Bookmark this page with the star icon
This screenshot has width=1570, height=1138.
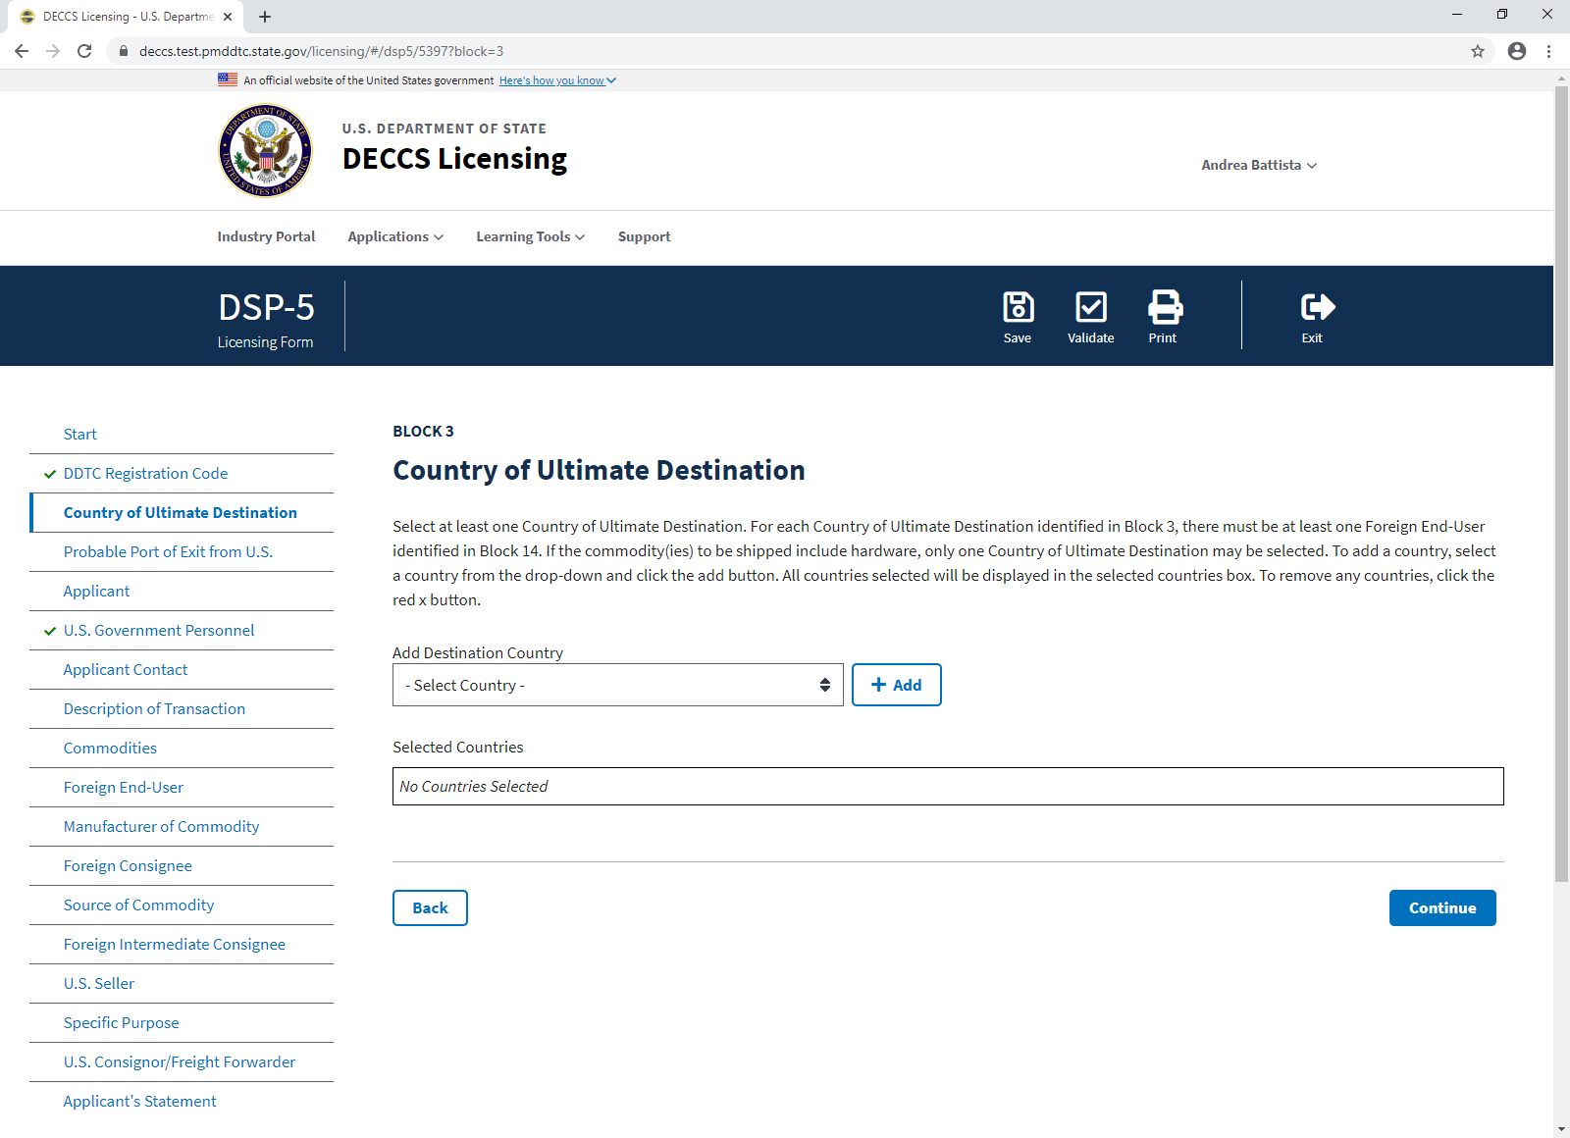(1478, 51)
